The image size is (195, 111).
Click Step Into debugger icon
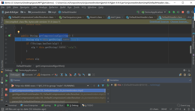[66, 75]
